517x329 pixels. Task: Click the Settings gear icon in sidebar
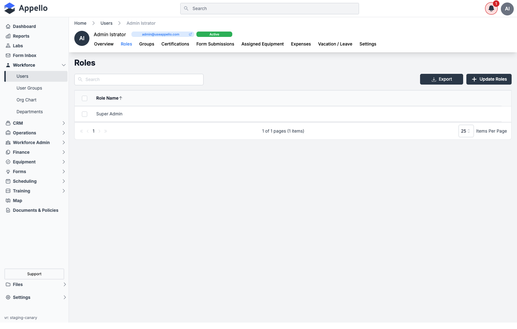point(8,297)
